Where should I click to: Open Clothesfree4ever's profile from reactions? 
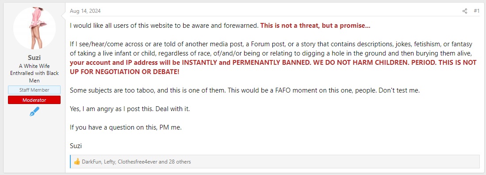137,162
